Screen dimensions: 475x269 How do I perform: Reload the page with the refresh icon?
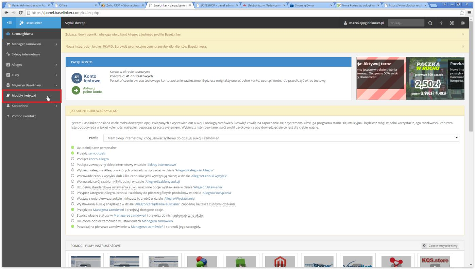(21, 13)
